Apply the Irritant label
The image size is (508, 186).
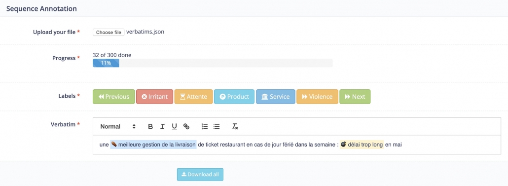click(x=154, y=97)
